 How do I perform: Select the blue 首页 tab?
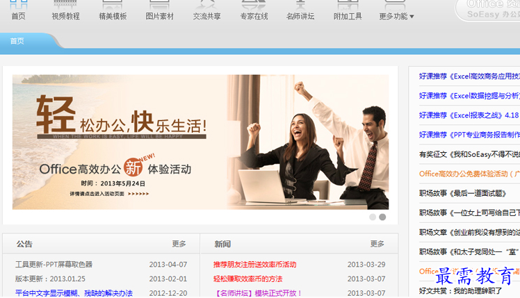[17, 41]
